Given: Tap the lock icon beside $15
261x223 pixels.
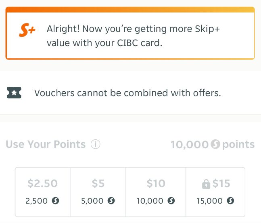Looking at the screenshot, I should pos(206,184).
